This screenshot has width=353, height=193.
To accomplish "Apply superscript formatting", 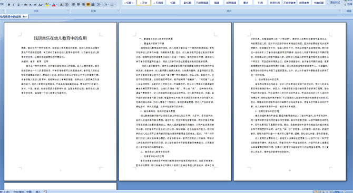I will tap(35, 5).
